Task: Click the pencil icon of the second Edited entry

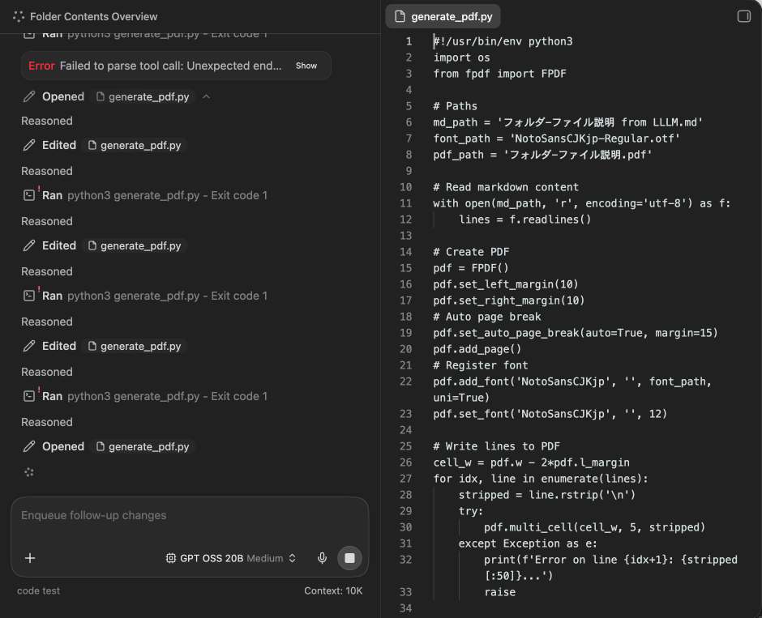Action: point(29,245)
